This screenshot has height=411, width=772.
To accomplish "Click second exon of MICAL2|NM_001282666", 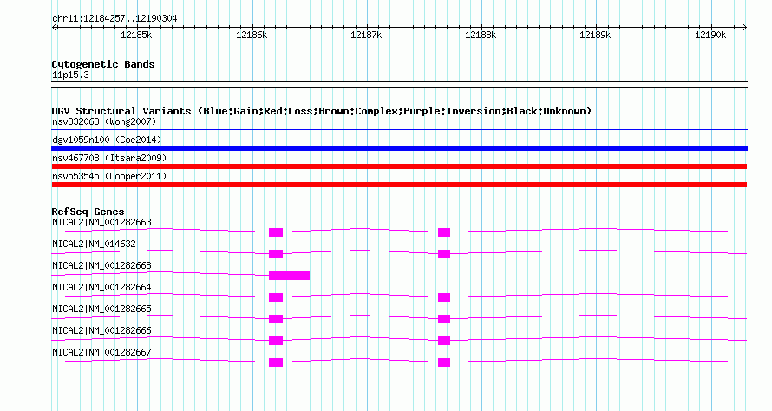I will click(x=444, y=341).
